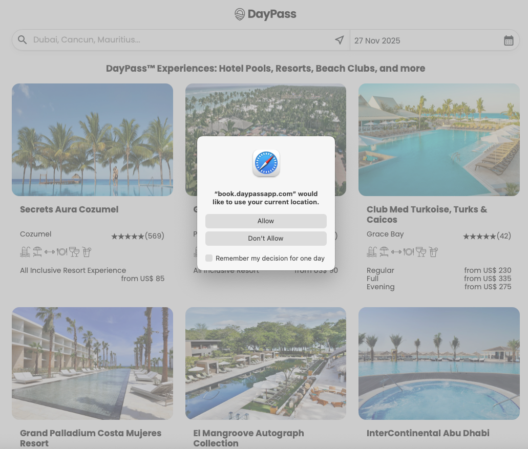The height and width of the screenshot is (449, 528).
Task: Select the 'Full' pass option on Club Med
Action: point(372,279)
